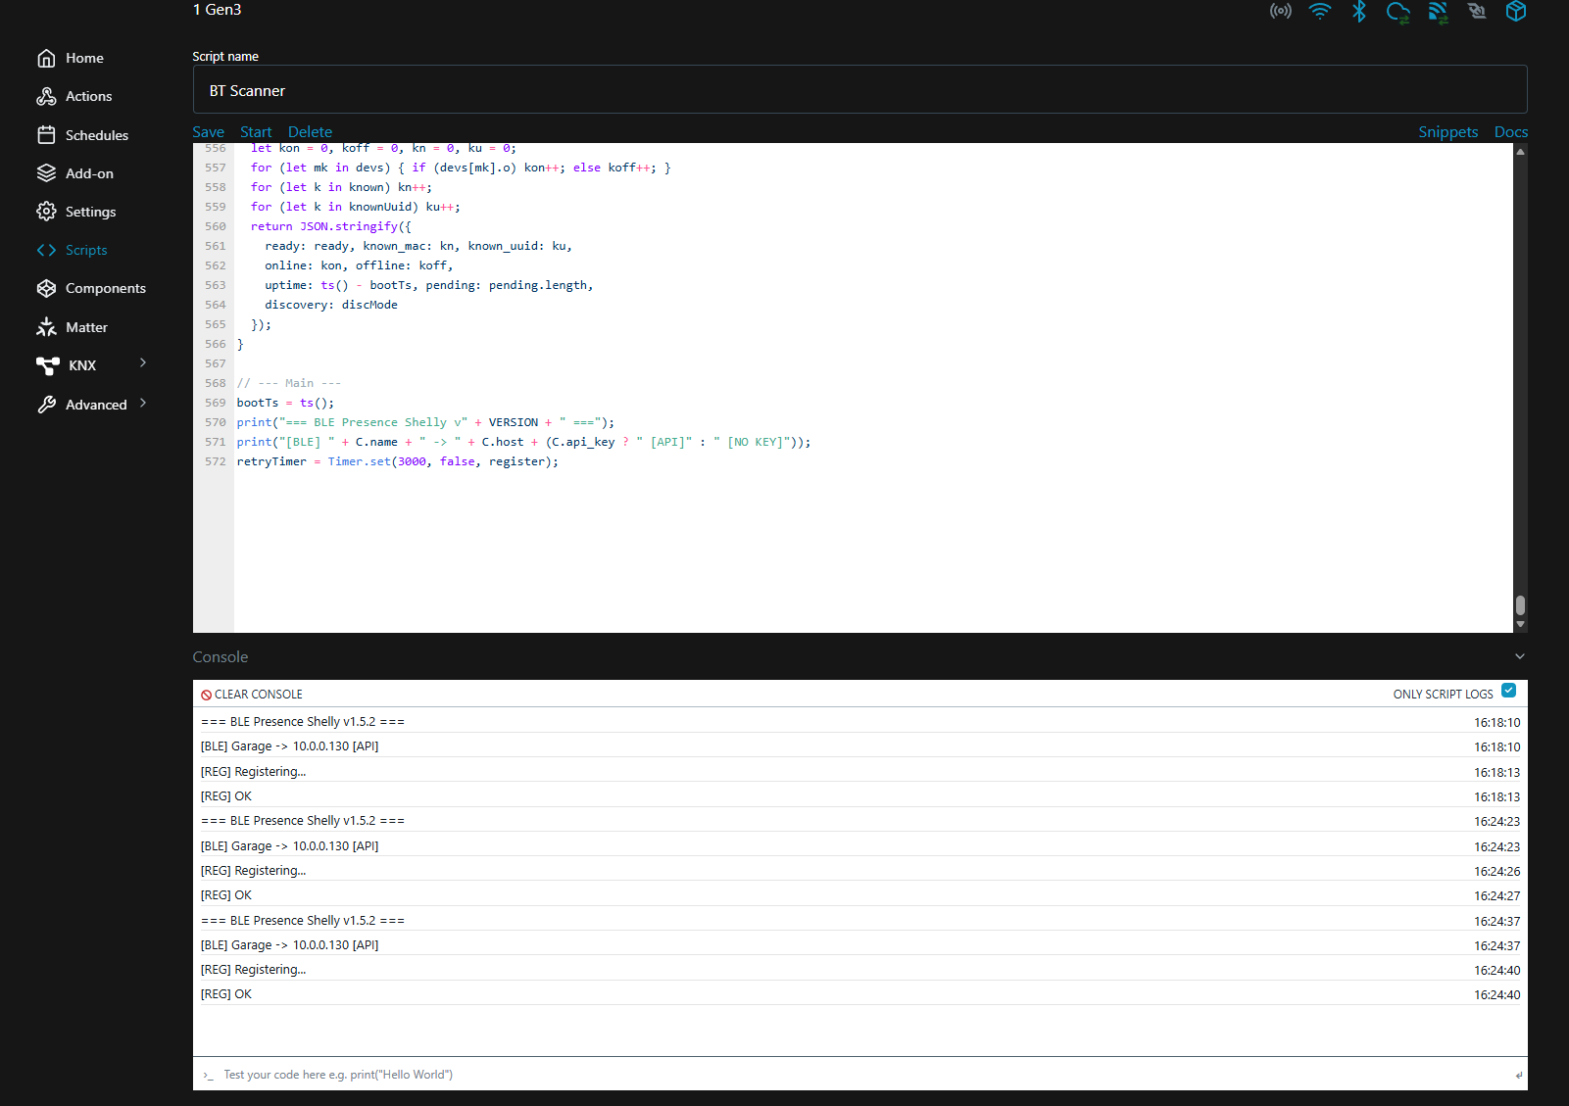This screenshot has width=1569, height=1106.
Task: Start the script
Action: pos(256,132)
